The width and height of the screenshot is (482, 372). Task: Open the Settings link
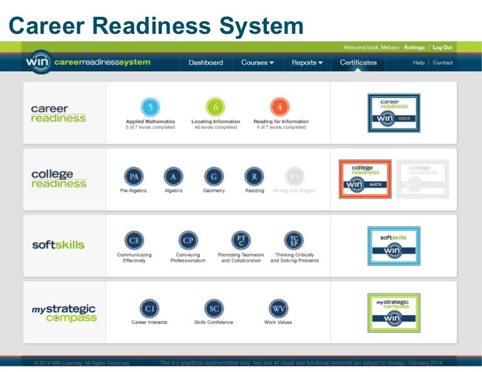pos(414,48)
